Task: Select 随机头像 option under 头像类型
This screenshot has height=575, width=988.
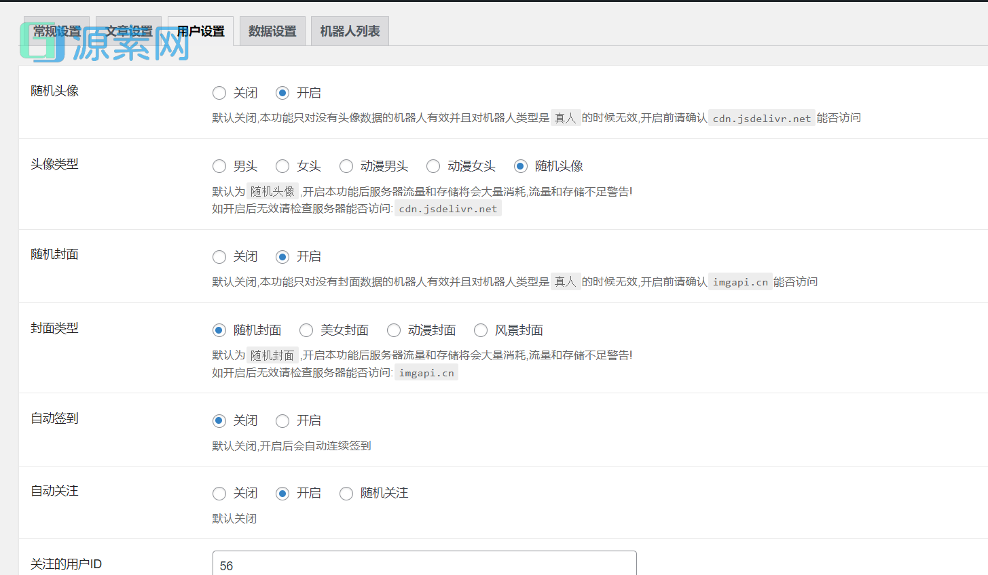Action: click(x=521, y=166)
